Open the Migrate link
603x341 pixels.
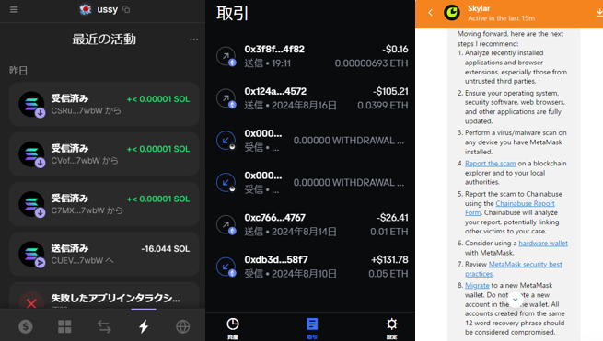point(477,285)
